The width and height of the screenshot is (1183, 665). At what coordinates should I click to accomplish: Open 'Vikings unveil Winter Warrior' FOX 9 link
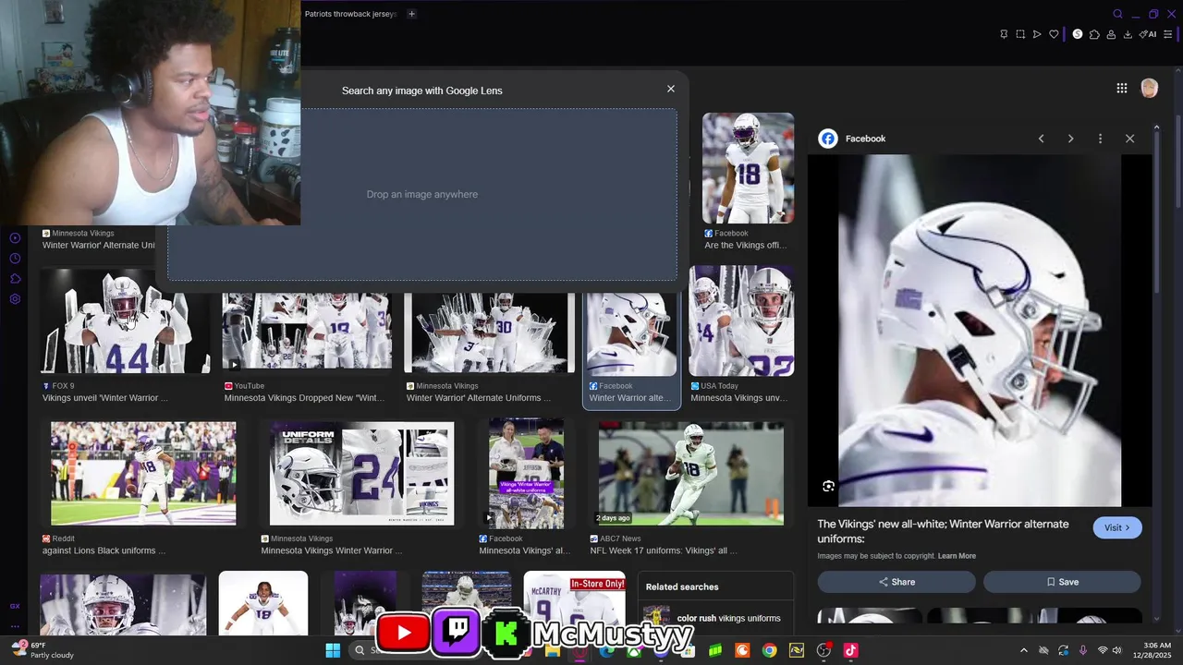[105, 398]
